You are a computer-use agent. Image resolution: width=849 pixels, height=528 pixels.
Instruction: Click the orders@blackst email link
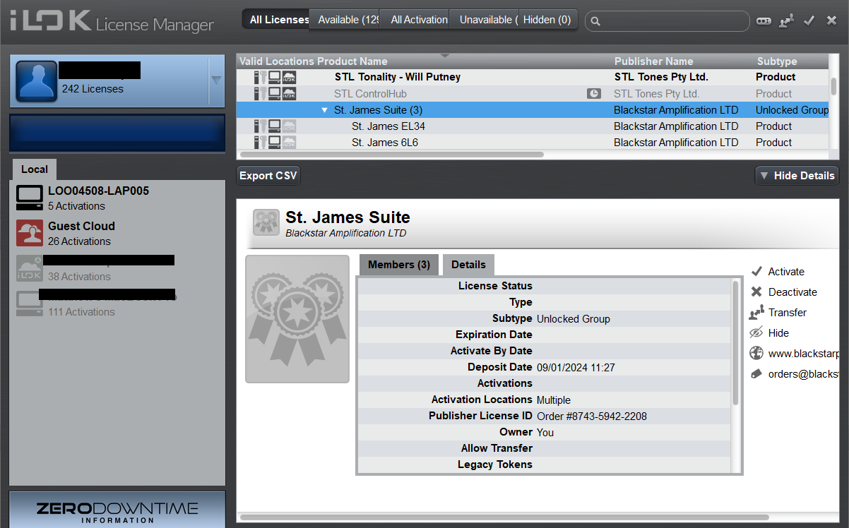(x=803, y=374)
